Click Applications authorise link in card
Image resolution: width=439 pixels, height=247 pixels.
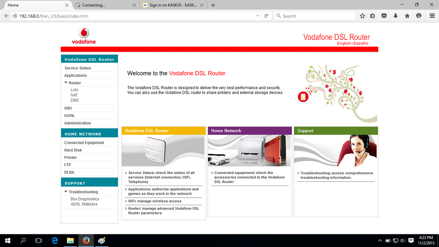(163, 191)
